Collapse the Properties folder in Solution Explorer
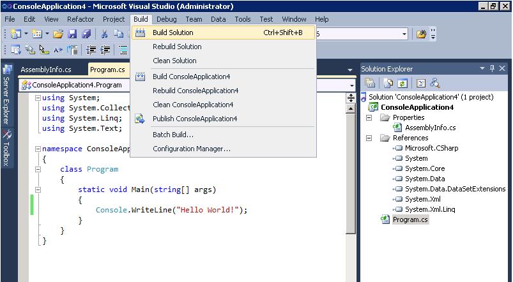The width and height of the screenshot is (513, 282). point(369,117)
